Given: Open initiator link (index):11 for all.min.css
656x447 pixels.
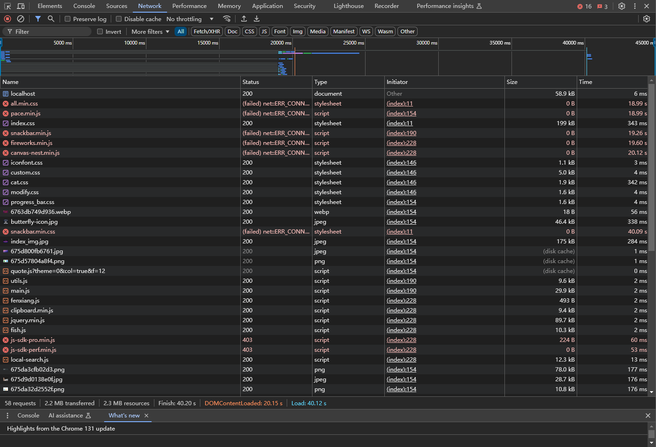Looking at the screenshot, I should pos(399,104).
